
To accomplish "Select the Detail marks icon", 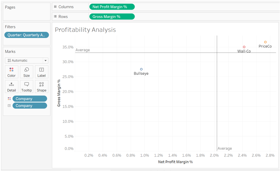I will click(11, 86).
